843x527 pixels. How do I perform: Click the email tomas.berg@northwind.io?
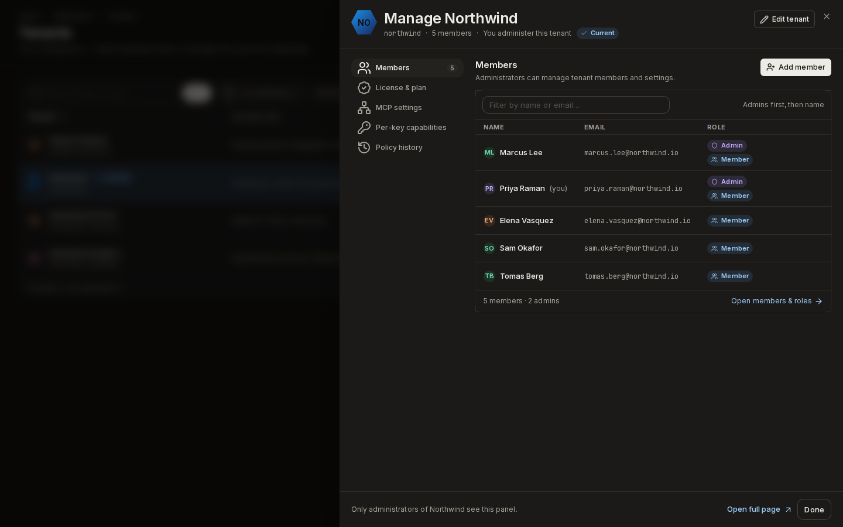click(x=631, y=276)
